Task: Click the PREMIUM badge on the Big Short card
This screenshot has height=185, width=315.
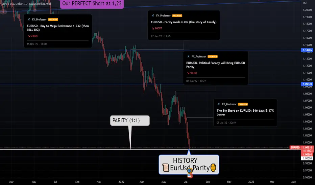Action: (243, 104)
